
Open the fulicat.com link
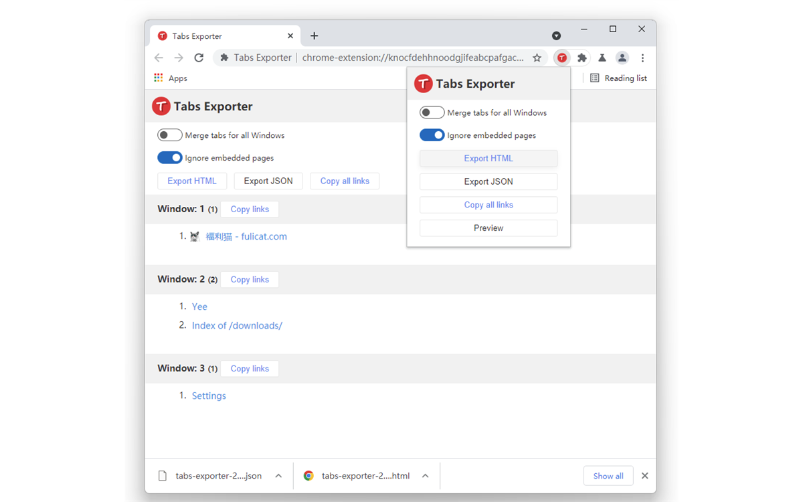pyautogui.click(x=246, y=236)
